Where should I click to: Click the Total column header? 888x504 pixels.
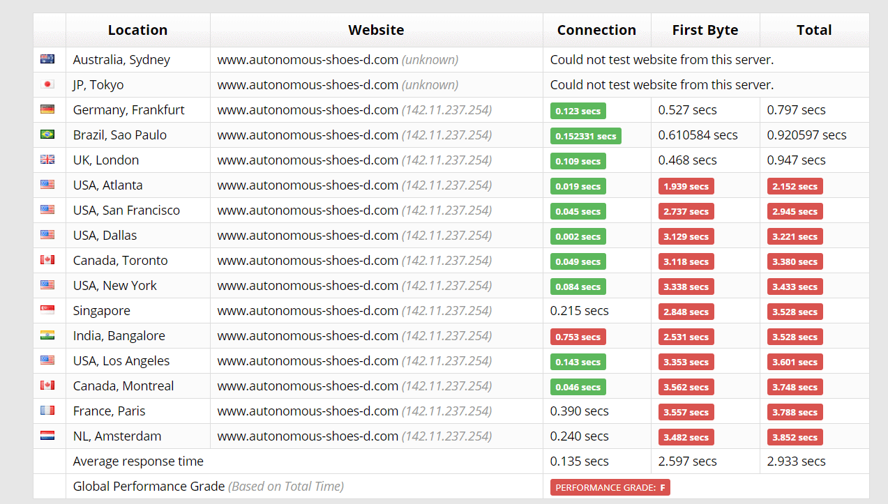click(814, 30)
